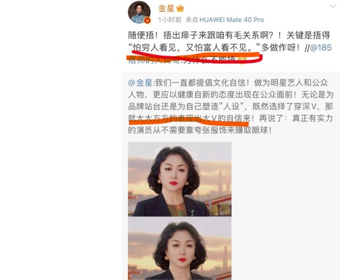The height and width of the screenshot is (280, 340).
Task: Click underlined text 就大大方方的表现出大V的自信来
Action: 189,118
